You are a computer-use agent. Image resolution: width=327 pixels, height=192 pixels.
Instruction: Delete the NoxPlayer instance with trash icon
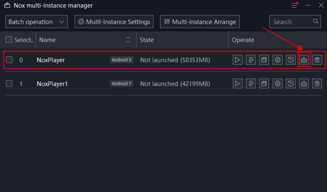click(x=317, y=60)
